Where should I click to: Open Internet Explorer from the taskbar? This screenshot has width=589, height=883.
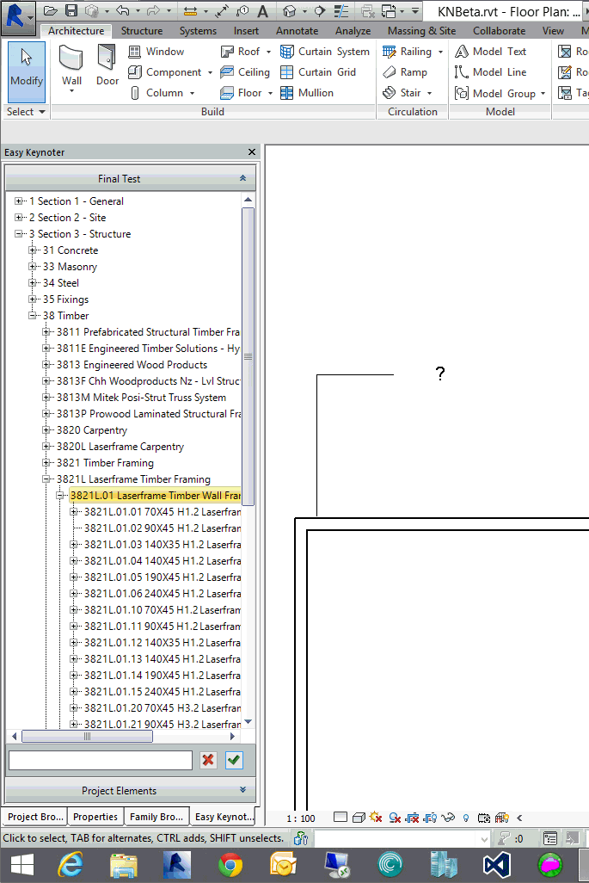(x=71, y=864)
